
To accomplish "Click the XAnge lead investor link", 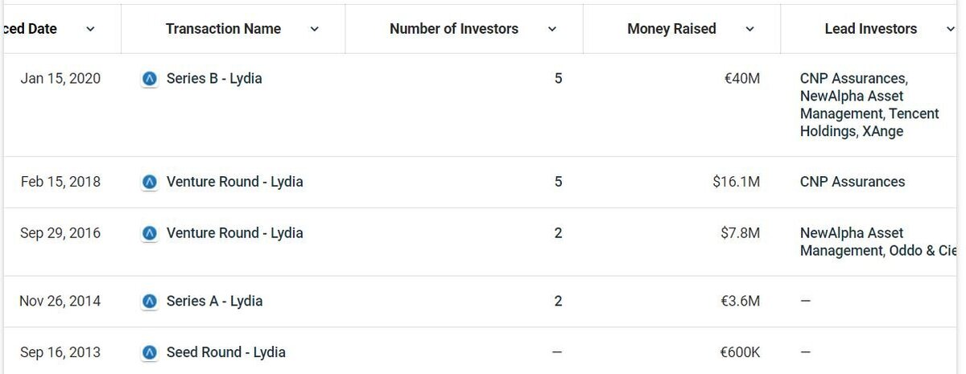I will click(882, 131).
